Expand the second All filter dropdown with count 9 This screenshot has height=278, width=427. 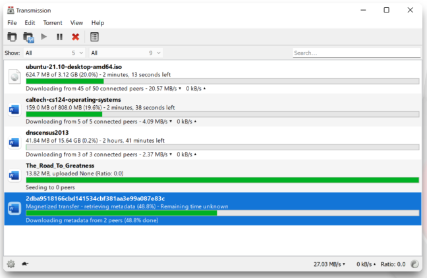(126, 53)
